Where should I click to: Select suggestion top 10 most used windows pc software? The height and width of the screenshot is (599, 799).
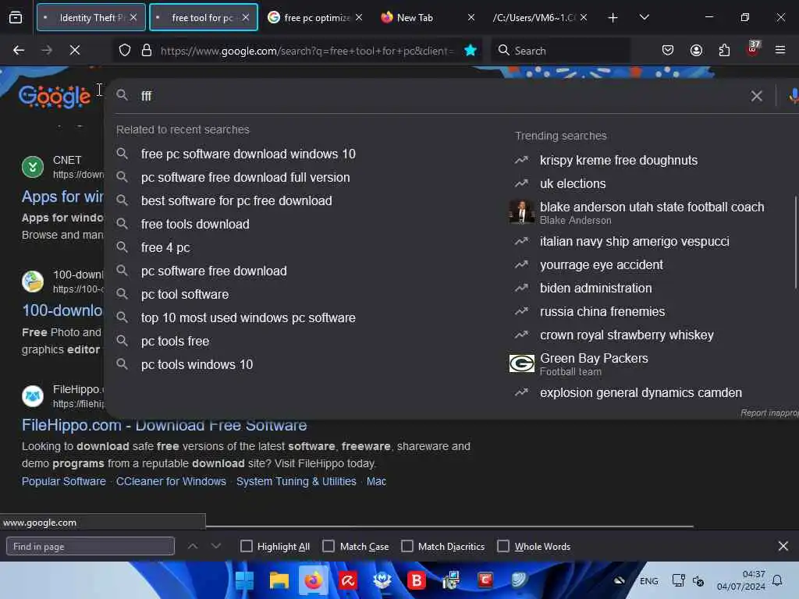point(248,318)
